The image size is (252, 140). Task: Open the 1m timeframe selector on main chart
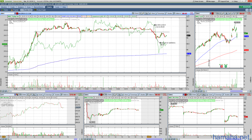146,13
